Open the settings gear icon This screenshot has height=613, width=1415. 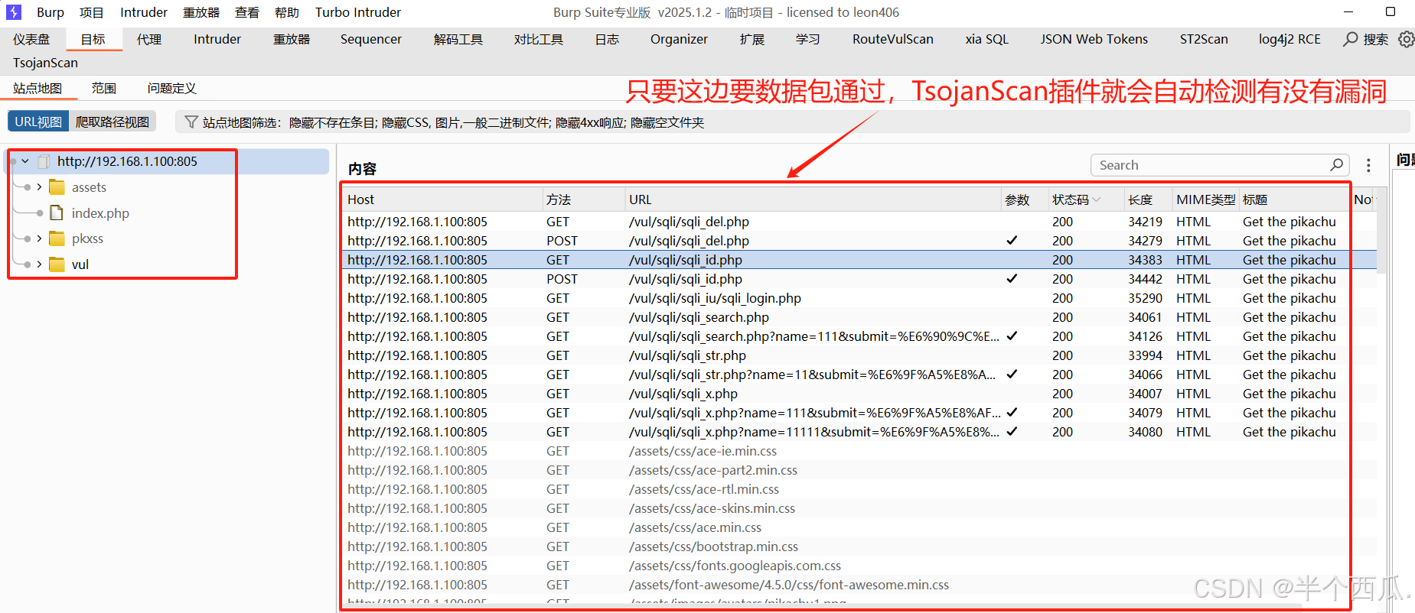(x=1406, y=39)
